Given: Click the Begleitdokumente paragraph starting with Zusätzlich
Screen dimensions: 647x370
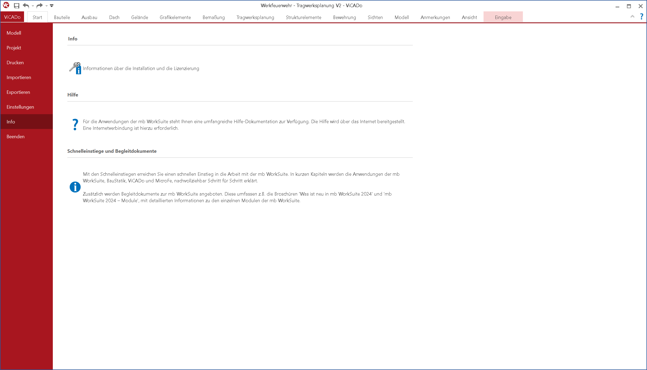Looking at the screenshot, I should 237,197.
